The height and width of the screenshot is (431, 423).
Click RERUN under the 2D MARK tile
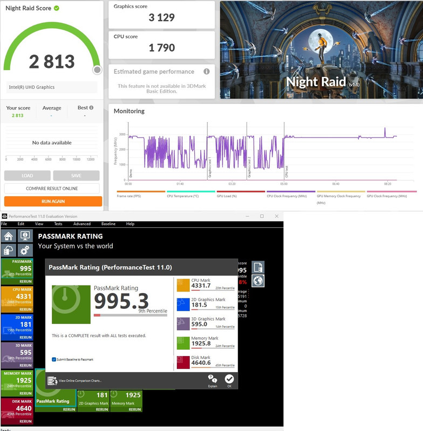25,337
